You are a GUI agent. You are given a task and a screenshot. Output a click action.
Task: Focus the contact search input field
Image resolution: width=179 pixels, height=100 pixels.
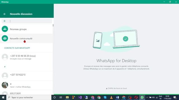click(27, 21)
